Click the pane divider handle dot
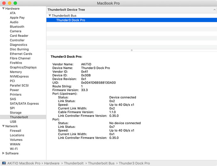Screen dimensions: 217x166 point(131,50)
